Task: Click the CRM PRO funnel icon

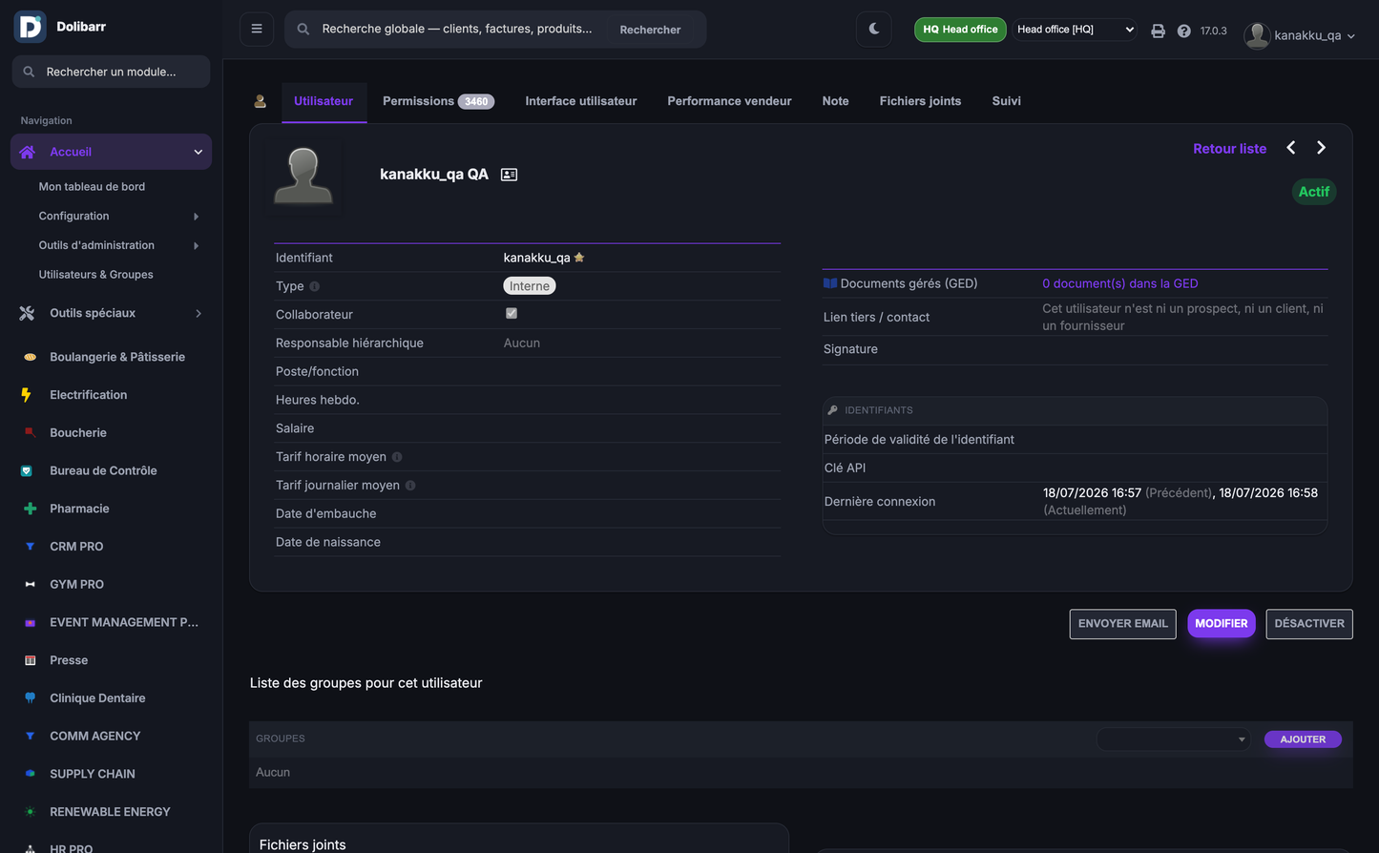Action: pos(30,547)
